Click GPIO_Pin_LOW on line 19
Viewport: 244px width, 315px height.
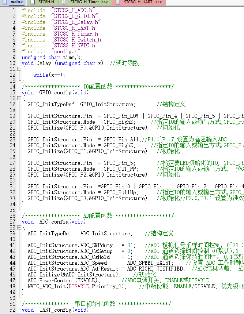(x=121, y=116)
